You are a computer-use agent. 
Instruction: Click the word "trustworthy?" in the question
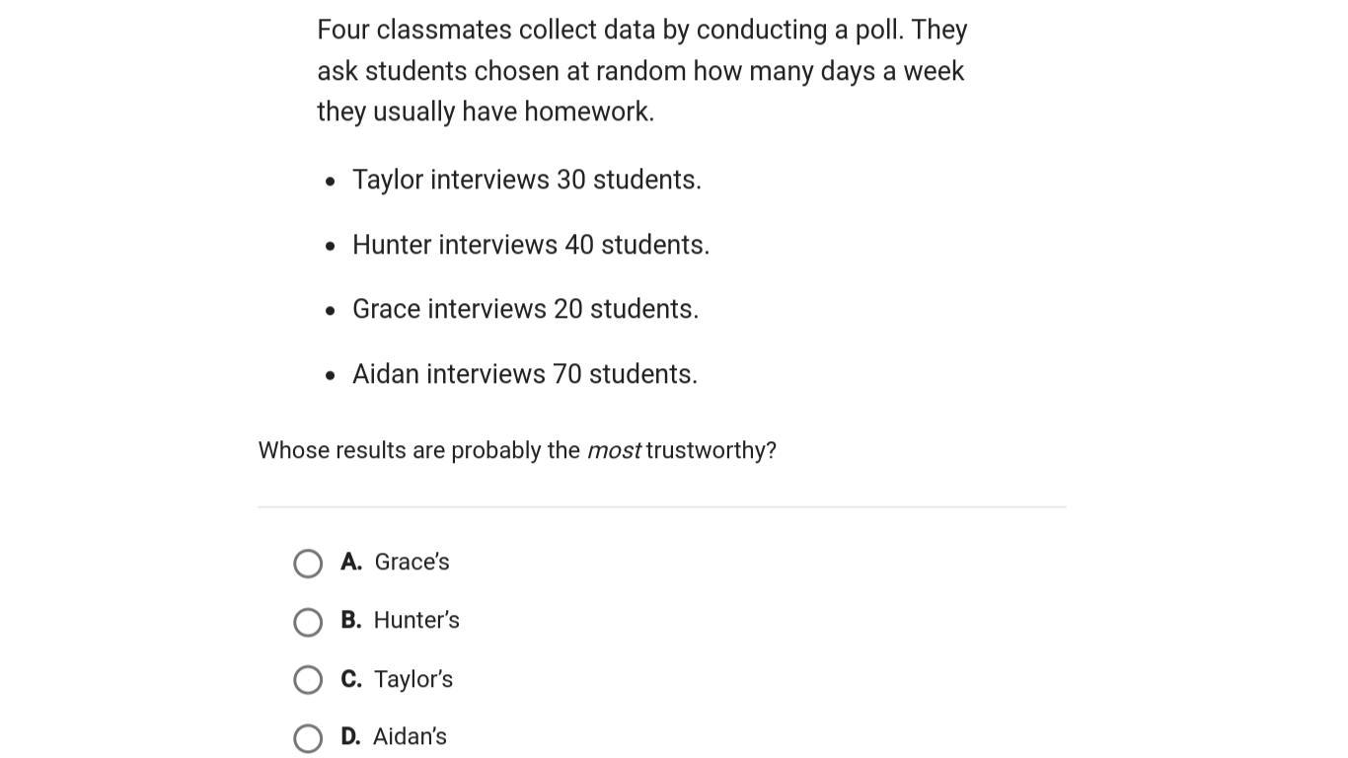coord(711,451)
